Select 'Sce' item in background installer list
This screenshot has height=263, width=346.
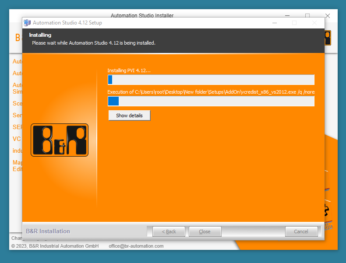tap(17, 103)
